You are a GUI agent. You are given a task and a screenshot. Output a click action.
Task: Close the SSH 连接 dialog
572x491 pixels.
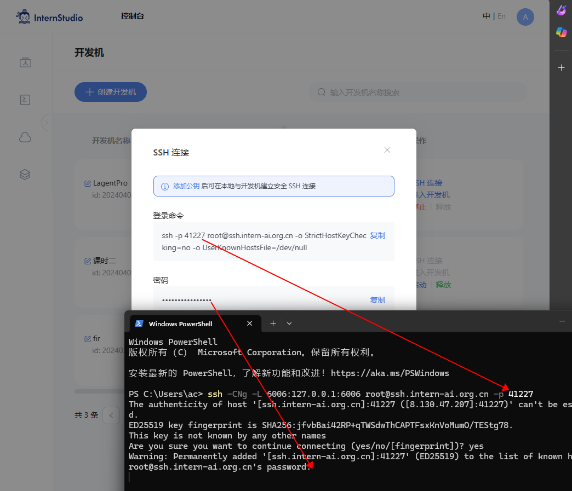(387, 150)
